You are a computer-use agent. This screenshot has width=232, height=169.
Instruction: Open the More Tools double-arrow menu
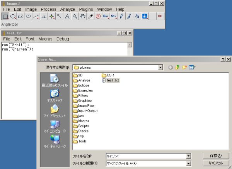[160, 16]
